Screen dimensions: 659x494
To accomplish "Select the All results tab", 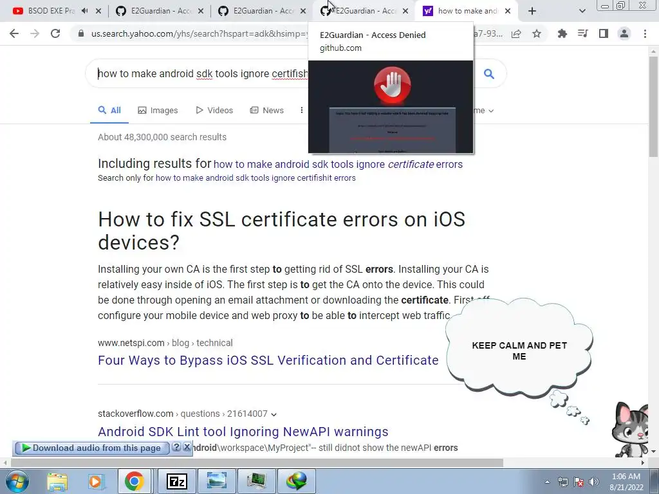I will (x=109, y=111).
